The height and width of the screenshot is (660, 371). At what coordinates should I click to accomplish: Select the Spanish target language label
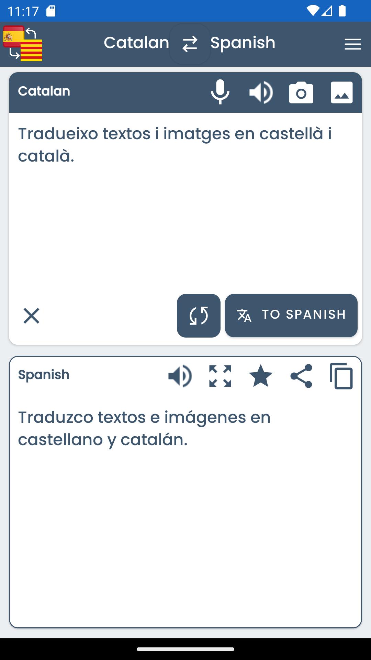point(243,43)
